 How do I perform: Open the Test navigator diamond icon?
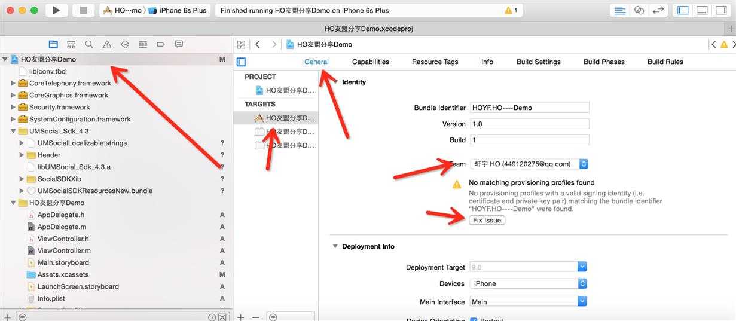(125, 44)
